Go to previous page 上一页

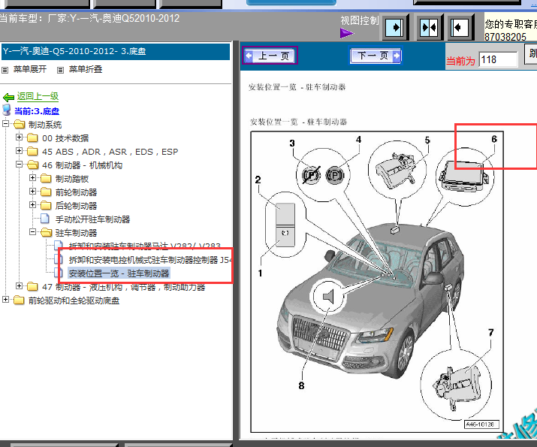point(270,56)
